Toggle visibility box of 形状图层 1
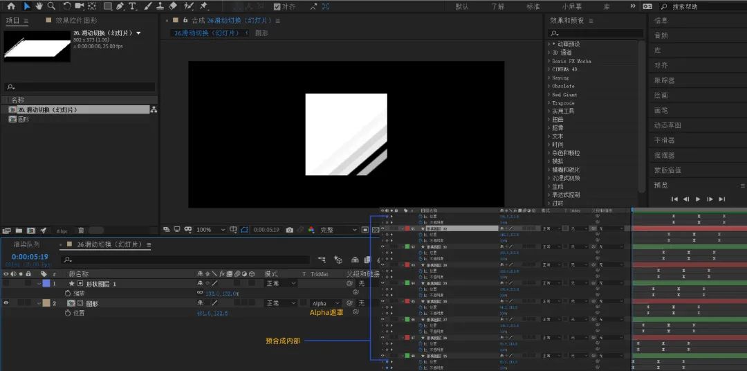 tap(6, 283)
